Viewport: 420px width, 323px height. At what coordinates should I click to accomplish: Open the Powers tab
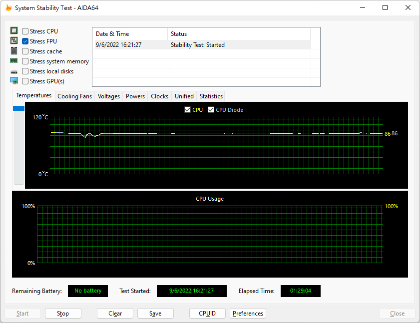(135, 96)
